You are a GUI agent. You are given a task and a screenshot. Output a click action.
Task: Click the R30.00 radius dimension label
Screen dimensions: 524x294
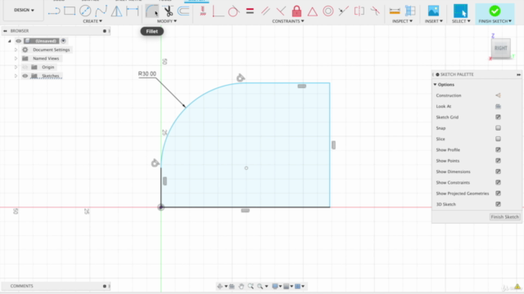[147, 73]
